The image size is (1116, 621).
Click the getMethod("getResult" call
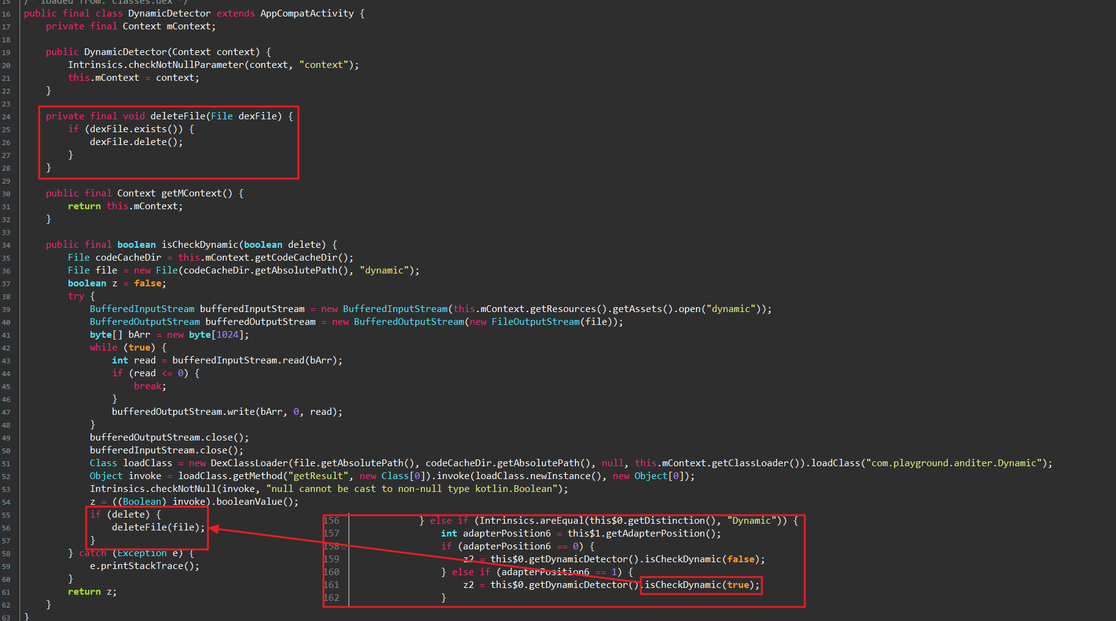(290, 476)
